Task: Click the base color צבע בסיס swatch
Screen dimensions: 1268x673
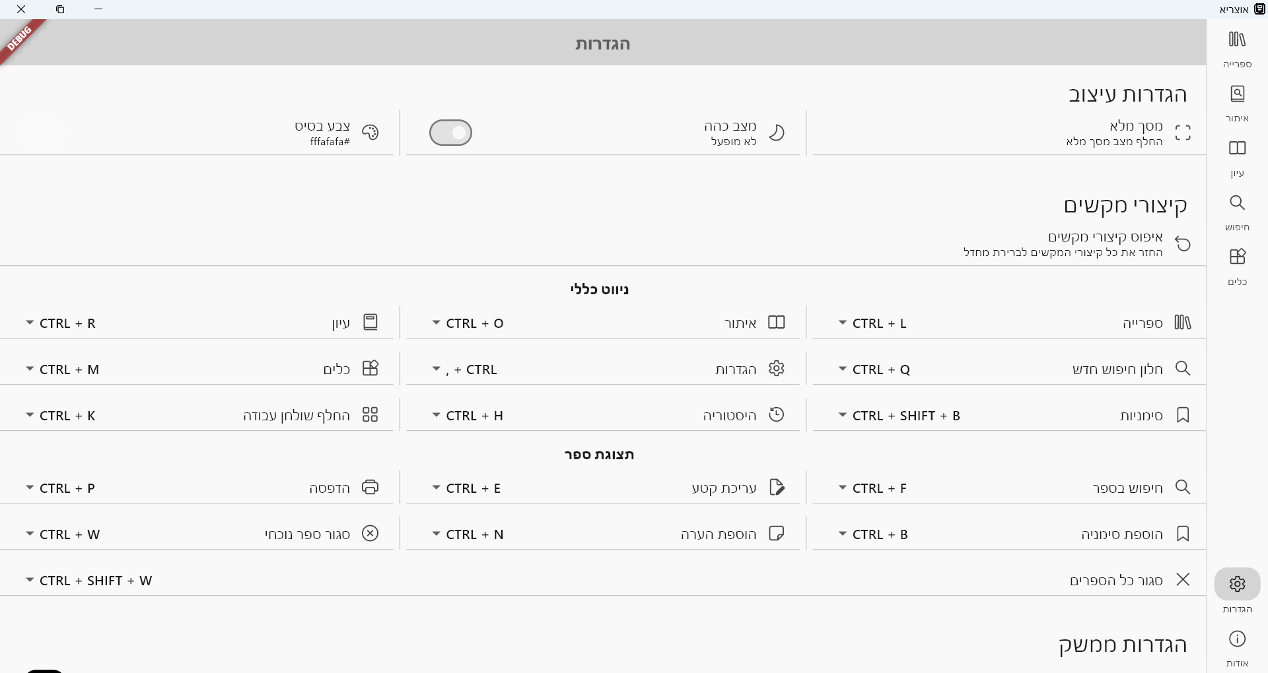Action: pos(44,133)
